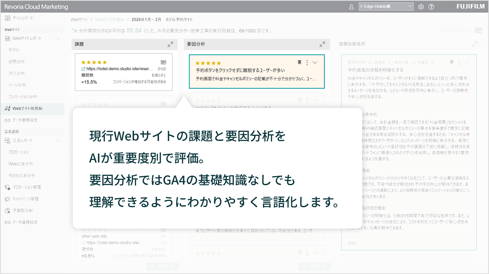Click the 施策立案 button at bottom right

click(x=314, y=266)
